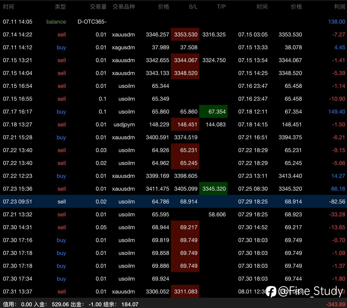The image size is (347, 308).
Task: Select the usoilm sell row with 0.05 volume
Action: pos(173,227)
